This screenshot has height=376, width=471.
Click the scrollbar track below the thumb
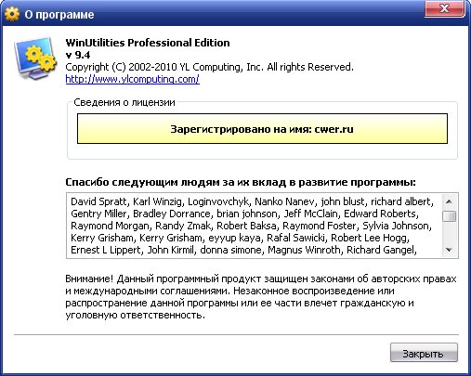pyautogui.click(x=449, y=232)
